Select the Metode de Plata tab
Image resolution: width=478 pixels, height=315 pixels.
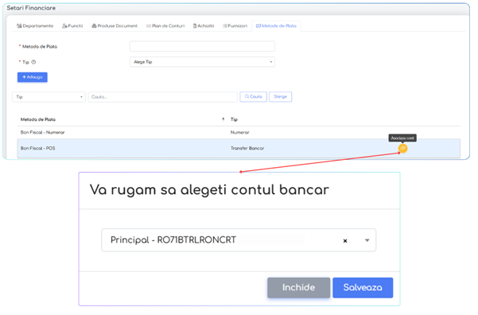[x=276, y=26]
